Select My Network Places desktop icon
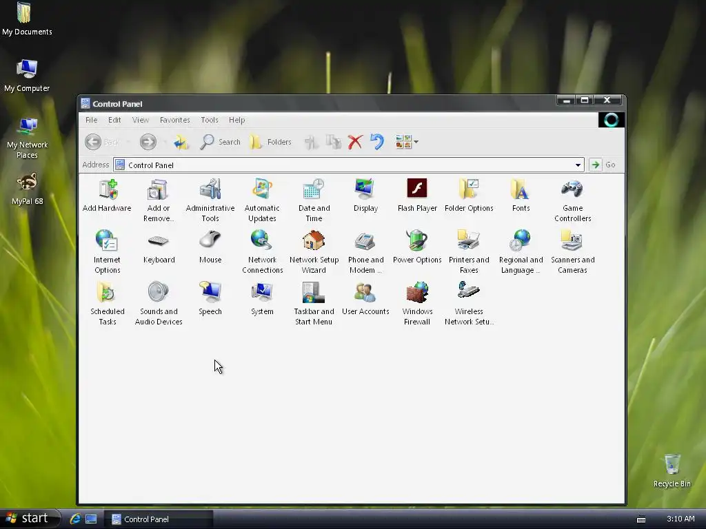Viewport: 706px width, 529px height. [x=27, y=138]
